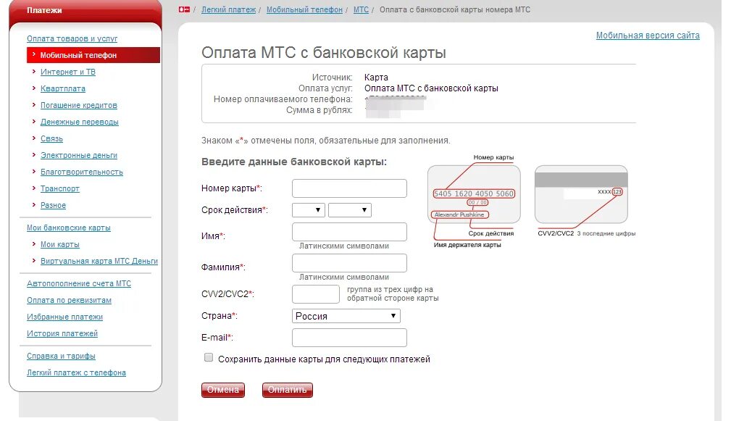Image resolution: width=731 pixels, height=421 pixels.
Task: Click red arrow icon beside Квартплата
Action: 34,88
